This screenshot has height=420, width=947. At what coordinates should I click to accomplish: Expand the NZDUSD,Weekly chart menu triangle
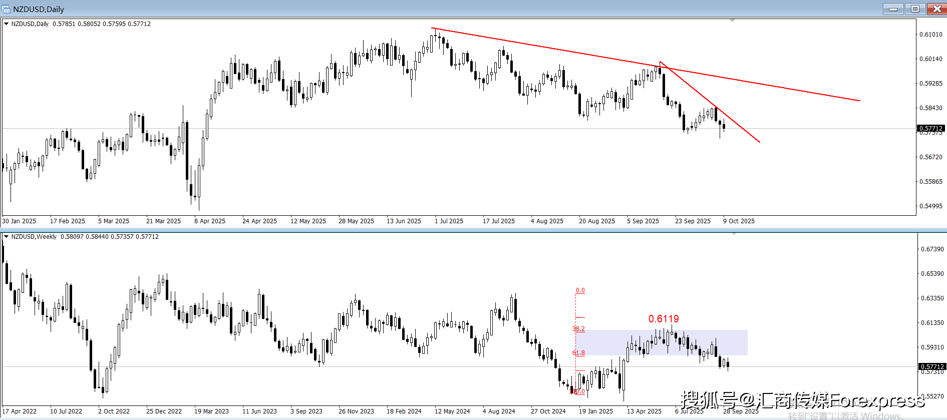6,237
